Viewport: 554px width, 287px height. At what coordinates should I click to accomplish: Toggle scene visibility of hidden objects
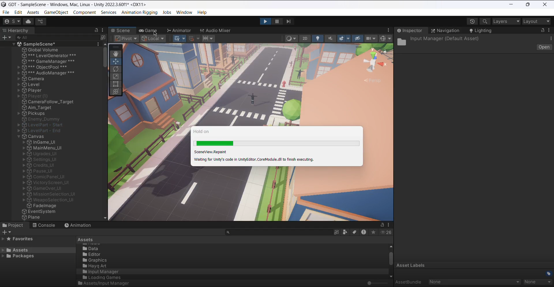[358, 38]
